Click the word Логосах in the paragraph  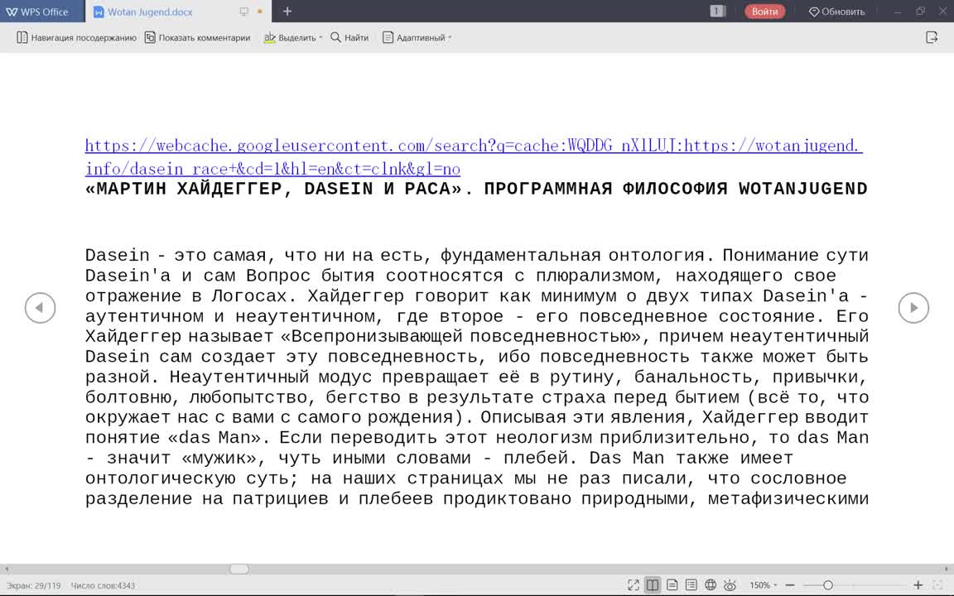248,296
